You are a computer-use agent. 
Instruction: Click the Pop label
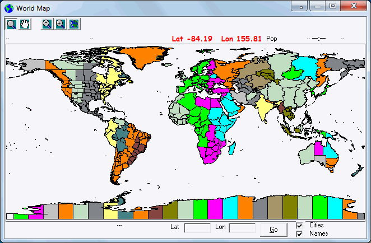click(271, 39)
